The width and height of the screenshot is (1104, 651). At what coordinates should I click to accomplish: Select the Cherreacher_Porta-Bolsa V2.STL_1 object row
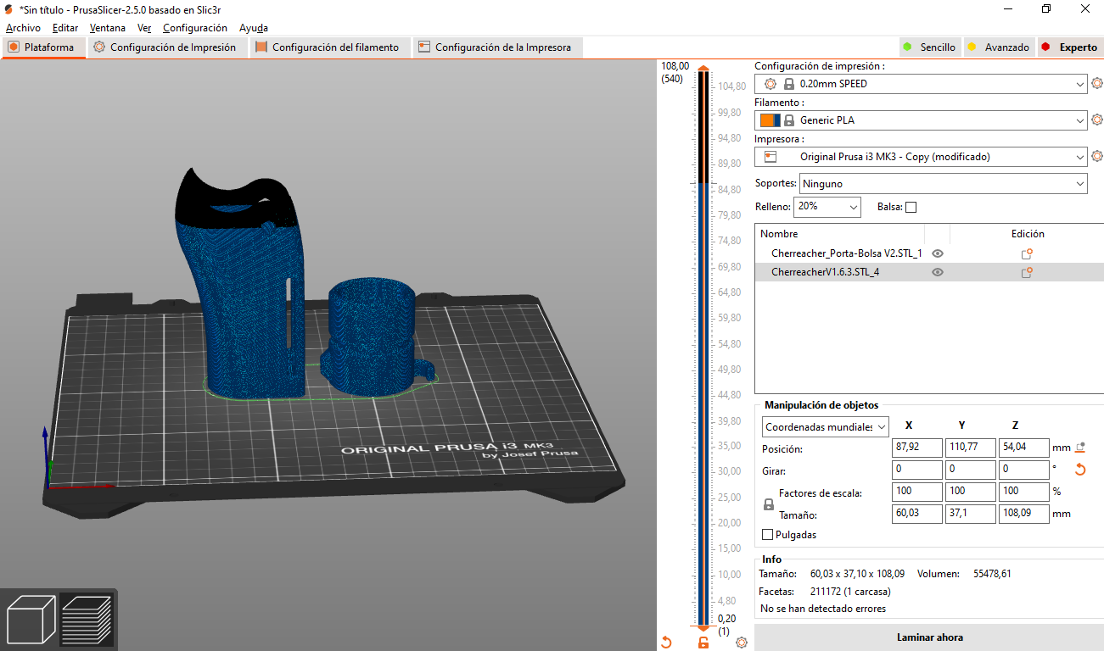(x=929, y=253)
